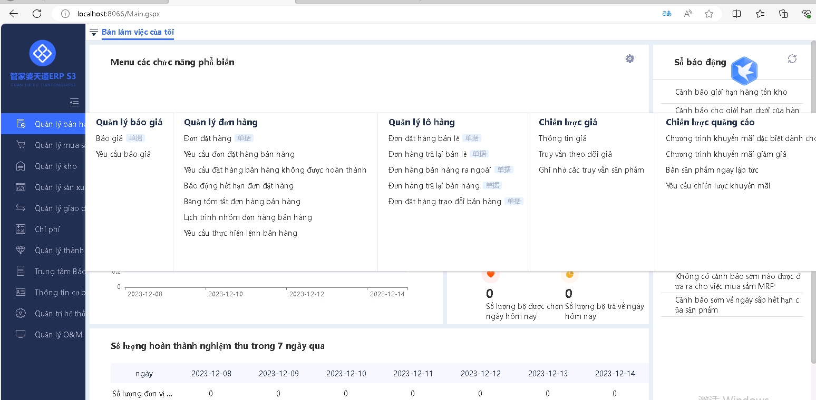The height and width of the screenshot is (400, 816).
Task: Open Đơn đặt hàng link
Action: coord(208,138)
